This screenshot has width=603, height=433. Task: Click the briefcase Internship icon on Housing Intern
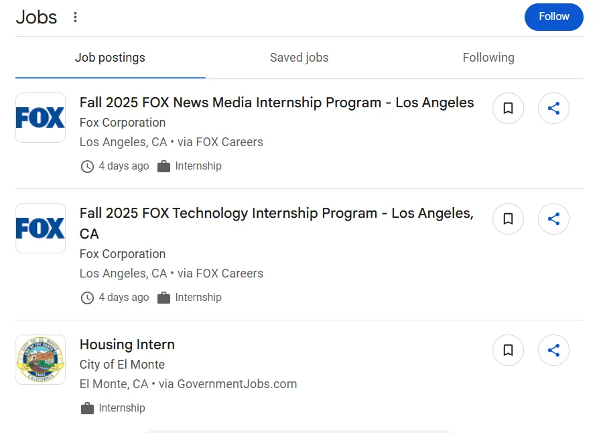[87, 408]
